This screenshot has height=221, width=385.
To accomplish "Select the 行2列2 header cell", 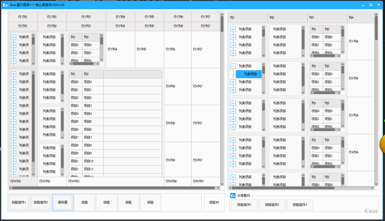I will coord(52,26).
